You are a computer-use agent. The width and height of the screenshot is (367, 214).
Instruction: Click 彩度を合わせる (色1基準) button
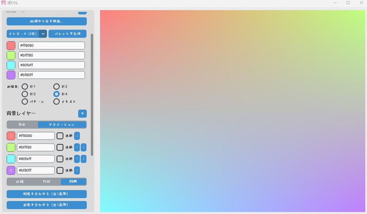pyautogui.click(x=47, y=205)
